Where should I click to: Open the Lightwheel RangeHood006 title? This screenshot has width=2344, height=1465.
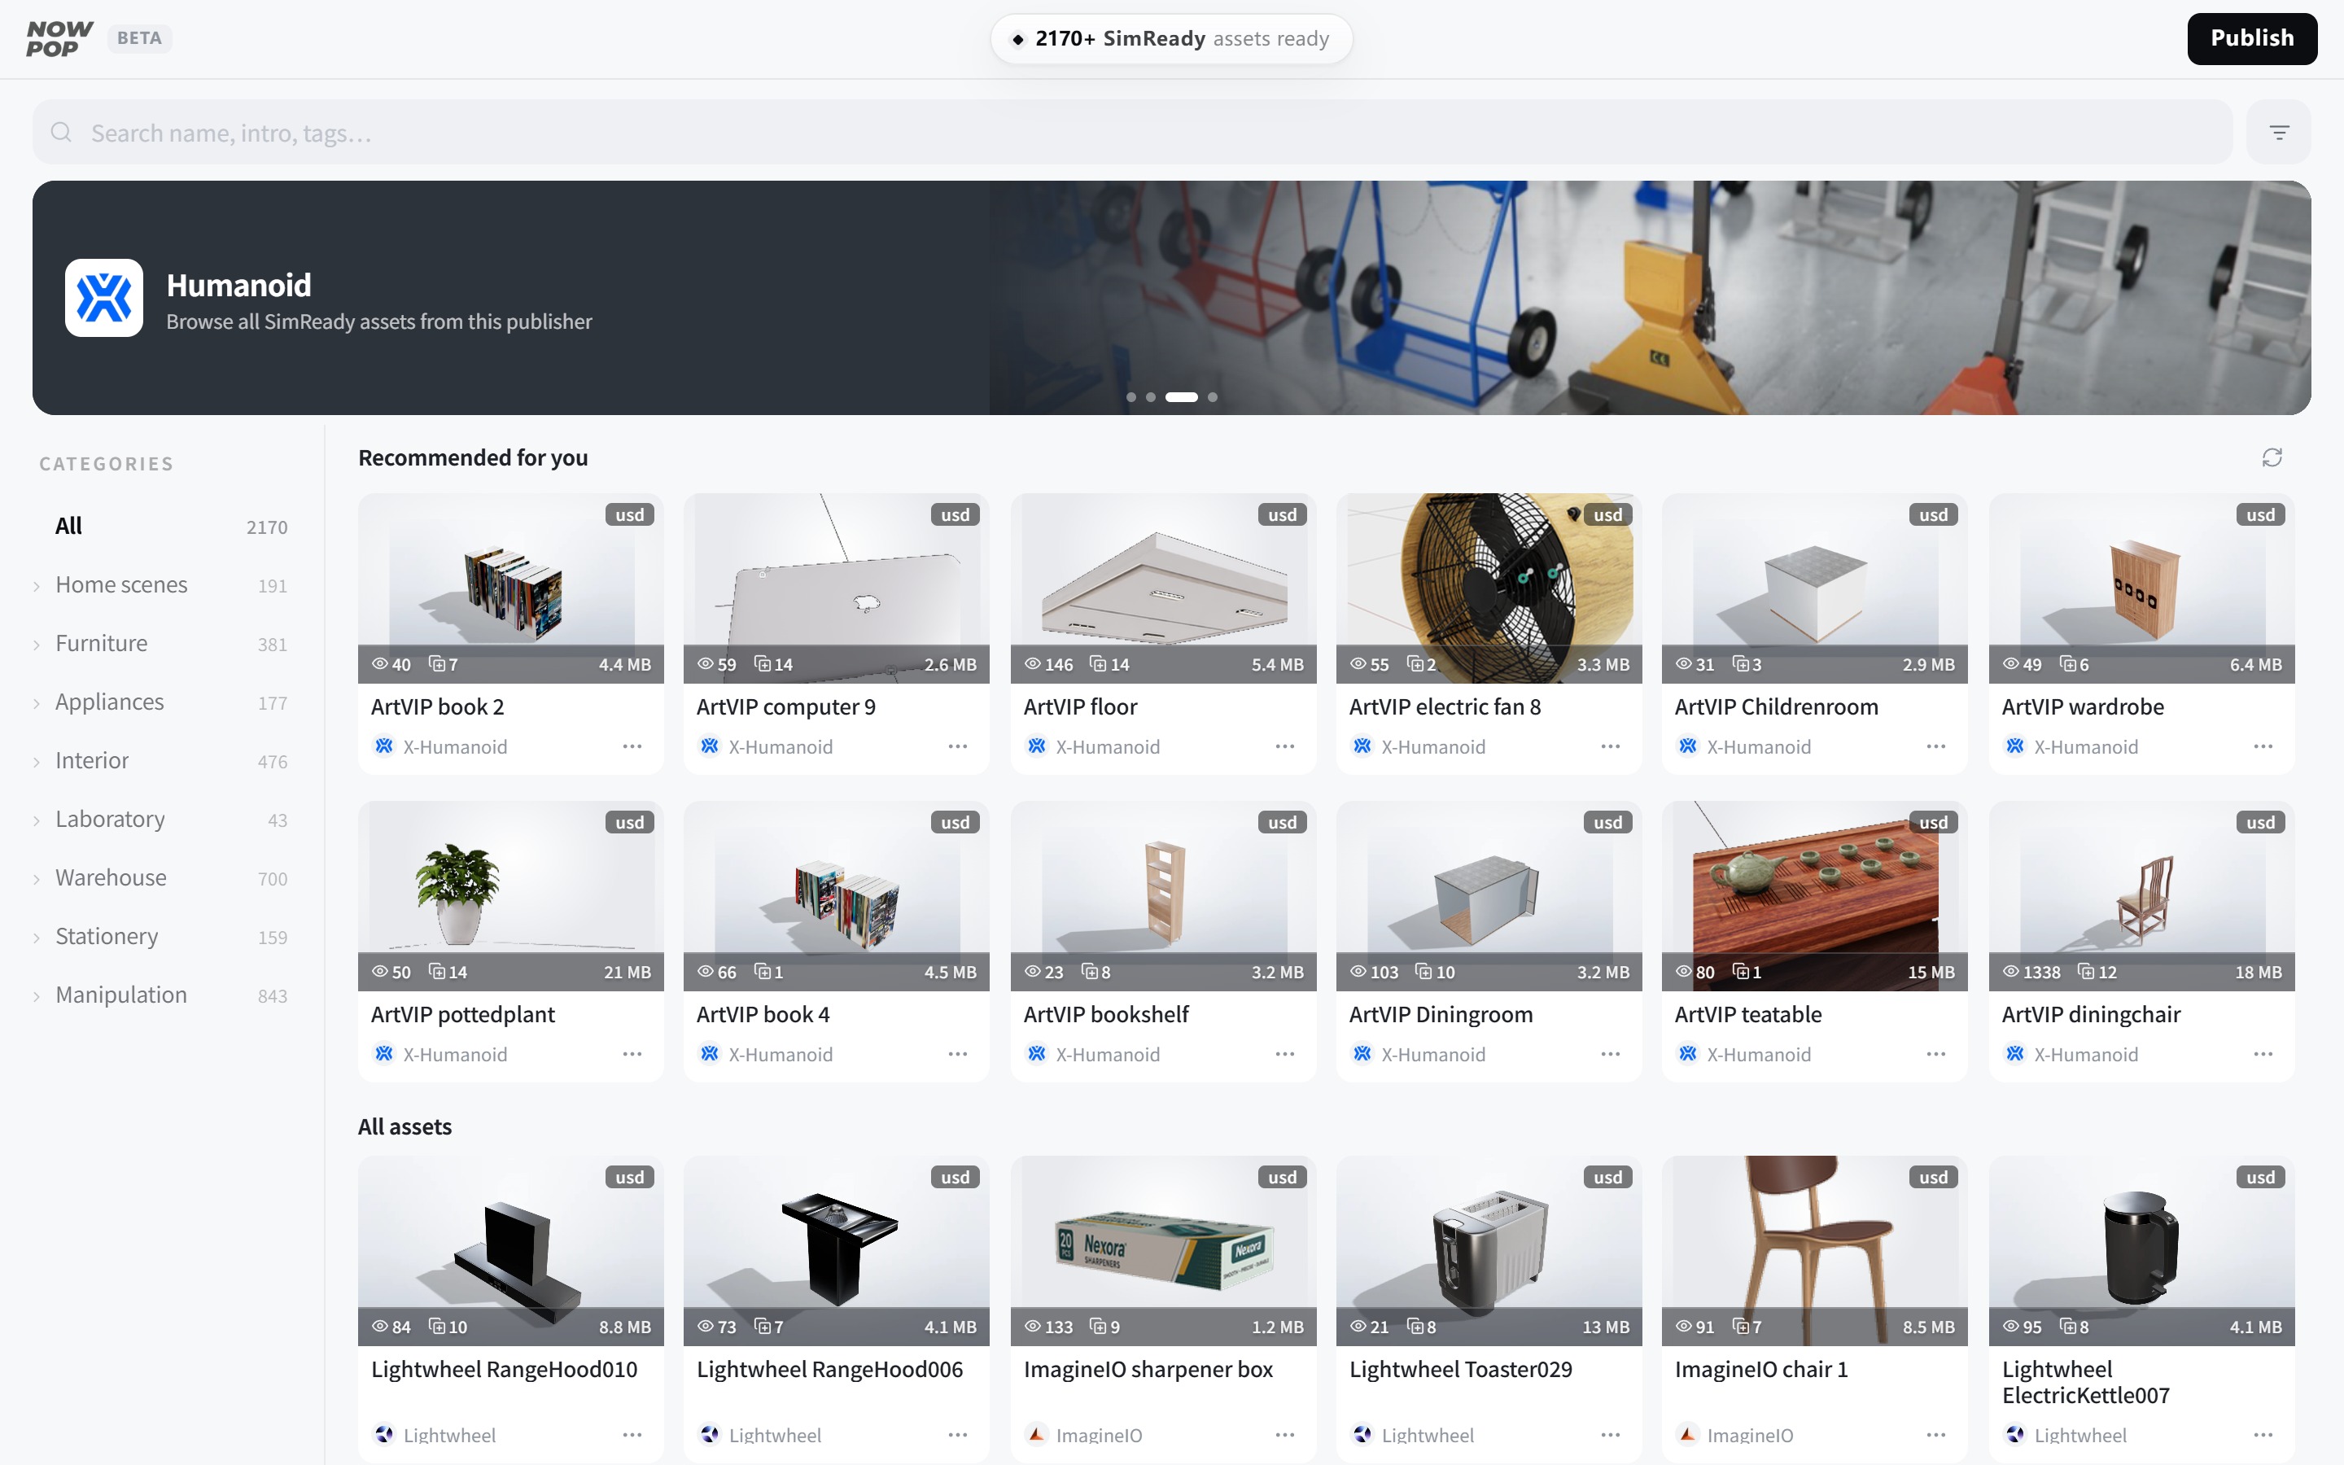click(x=829, y=1369)
